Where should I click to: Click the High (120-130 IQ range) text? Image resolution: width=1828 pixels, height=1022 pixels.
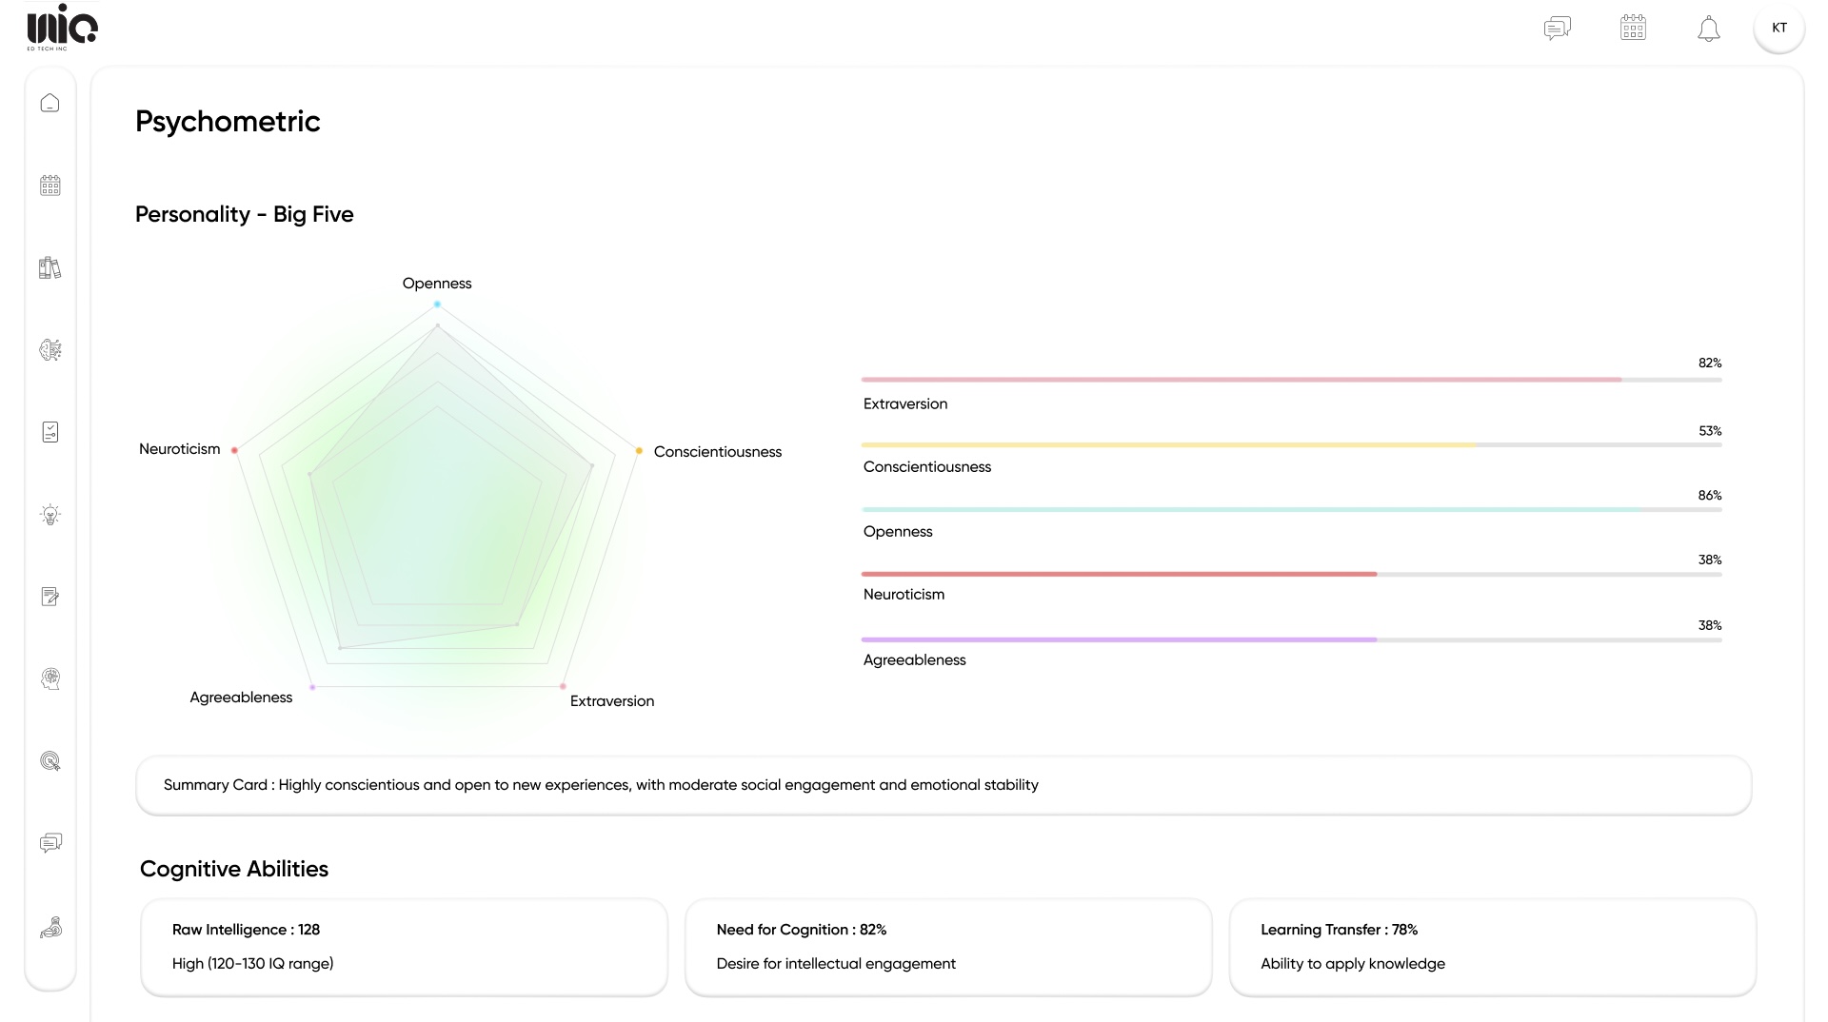point(253,964)
